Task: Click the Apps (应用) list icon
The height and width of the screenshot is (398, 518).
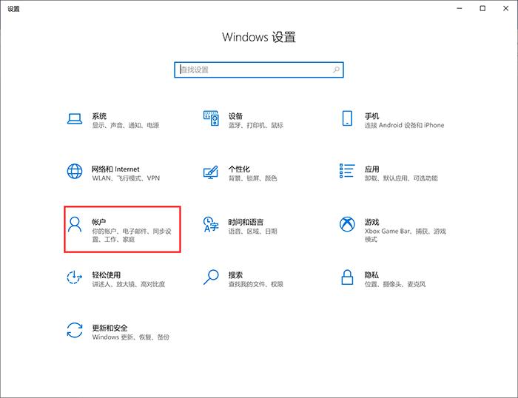Action: click(347, 171)
